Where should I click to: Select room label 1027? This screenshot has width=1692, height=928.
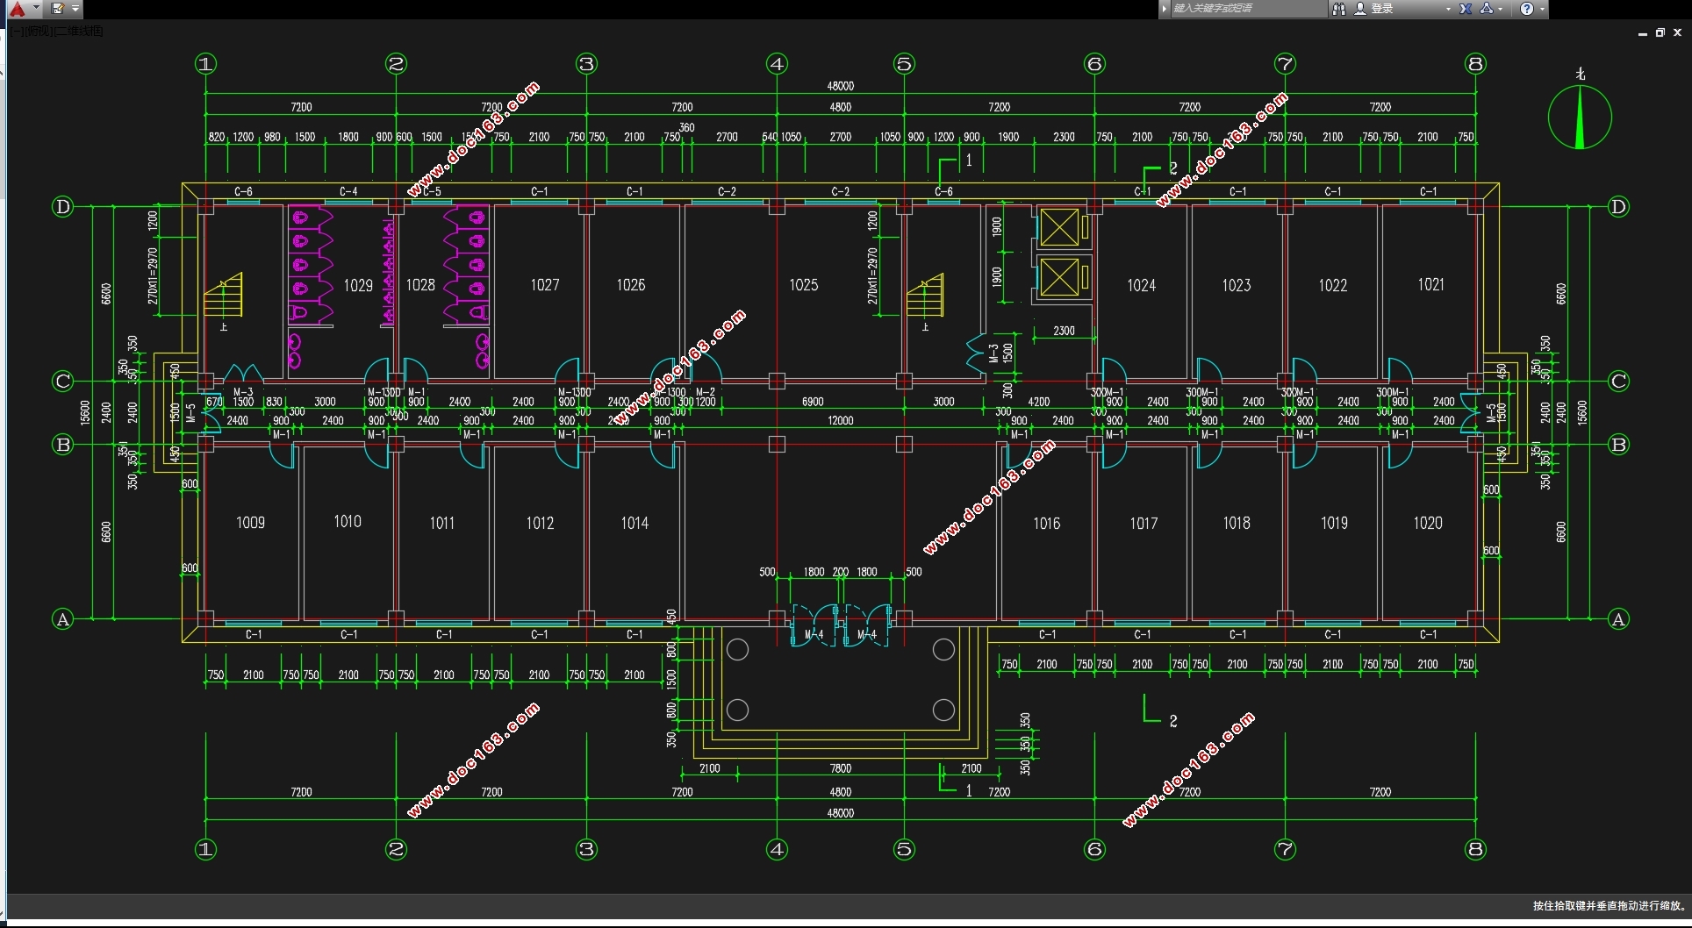pos(545,285)
